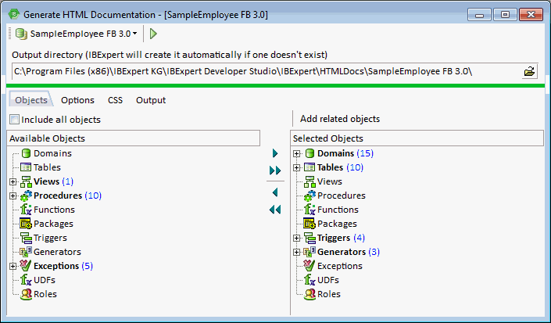Image resolution: width=551 pixels, height=323 pixels.
Task: Open the output directory browse folder icon
Action: coord(530,72)
